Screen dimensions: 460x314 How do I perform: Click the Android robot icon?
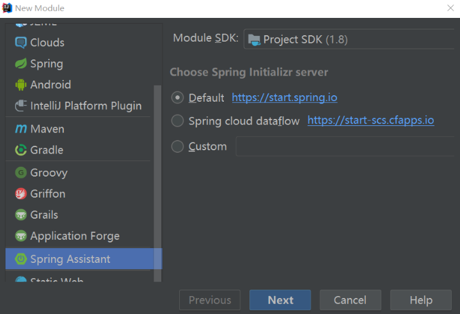pyautogui.click(x=20, y=85)
